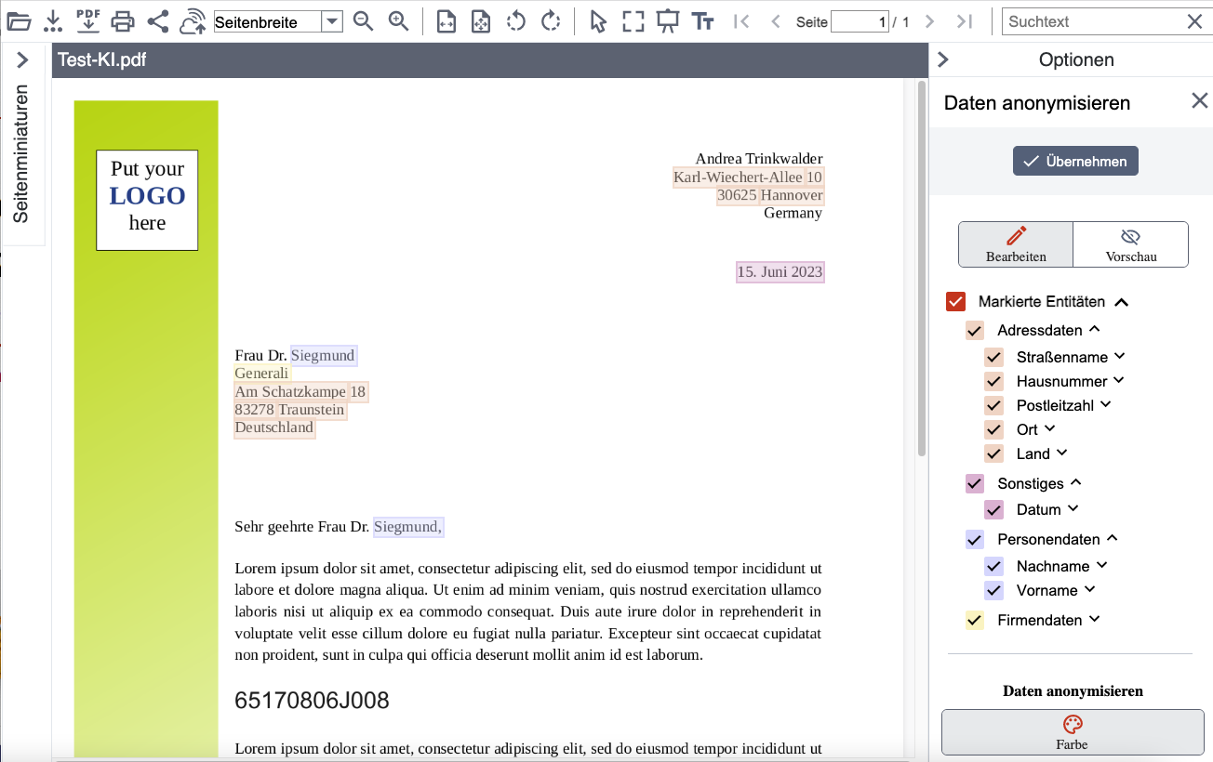
Task: Disable the Firmendaten checkbox
Action: (x=975, y=620)
